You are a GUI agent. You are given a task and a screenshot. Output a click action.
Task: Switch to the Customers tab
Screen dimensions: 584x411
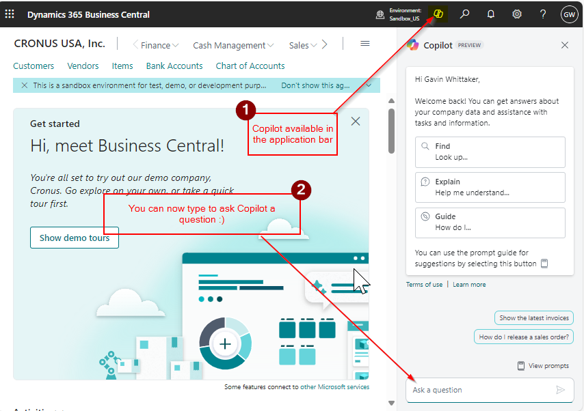click(33, 66)
